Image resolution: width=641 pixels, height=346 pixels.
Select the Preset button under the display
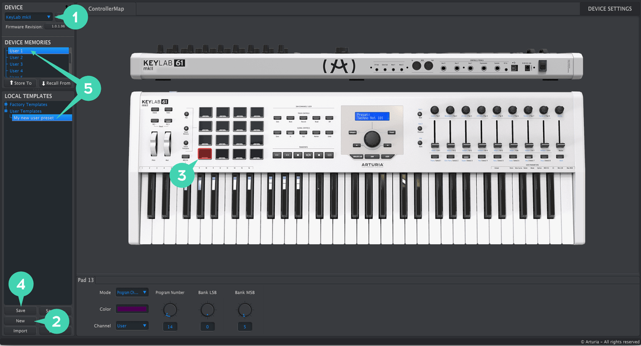[391, 132]
